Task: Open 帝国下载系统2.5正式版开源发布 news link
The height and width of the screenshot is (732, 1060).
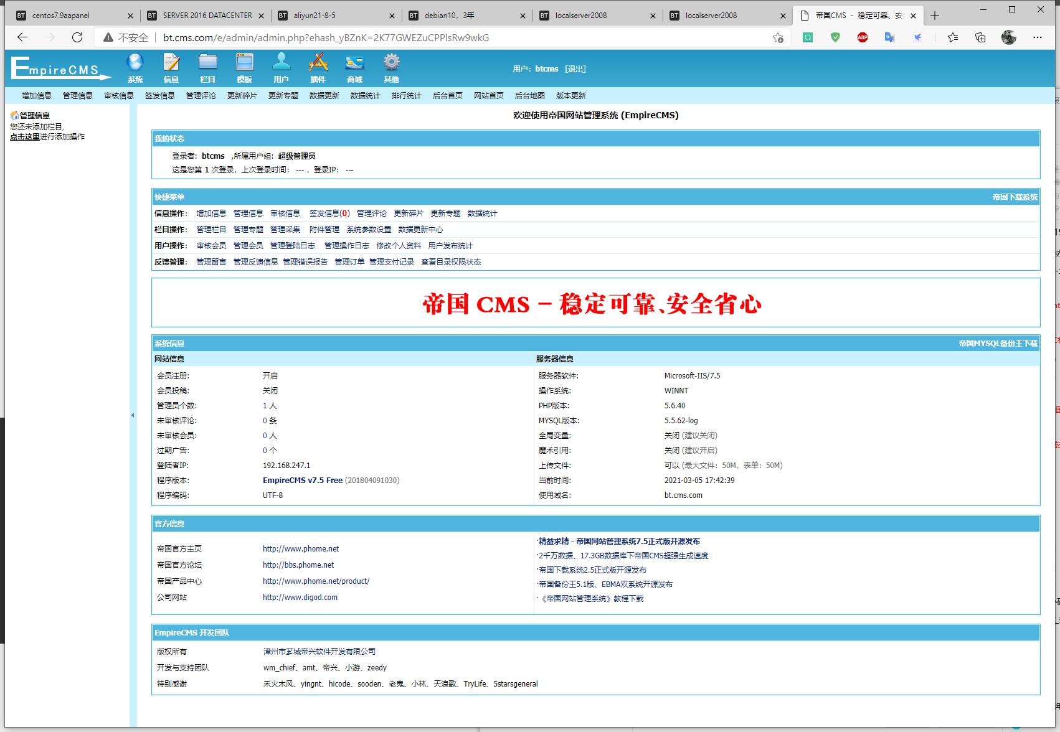Action: [x=592, y=570]
